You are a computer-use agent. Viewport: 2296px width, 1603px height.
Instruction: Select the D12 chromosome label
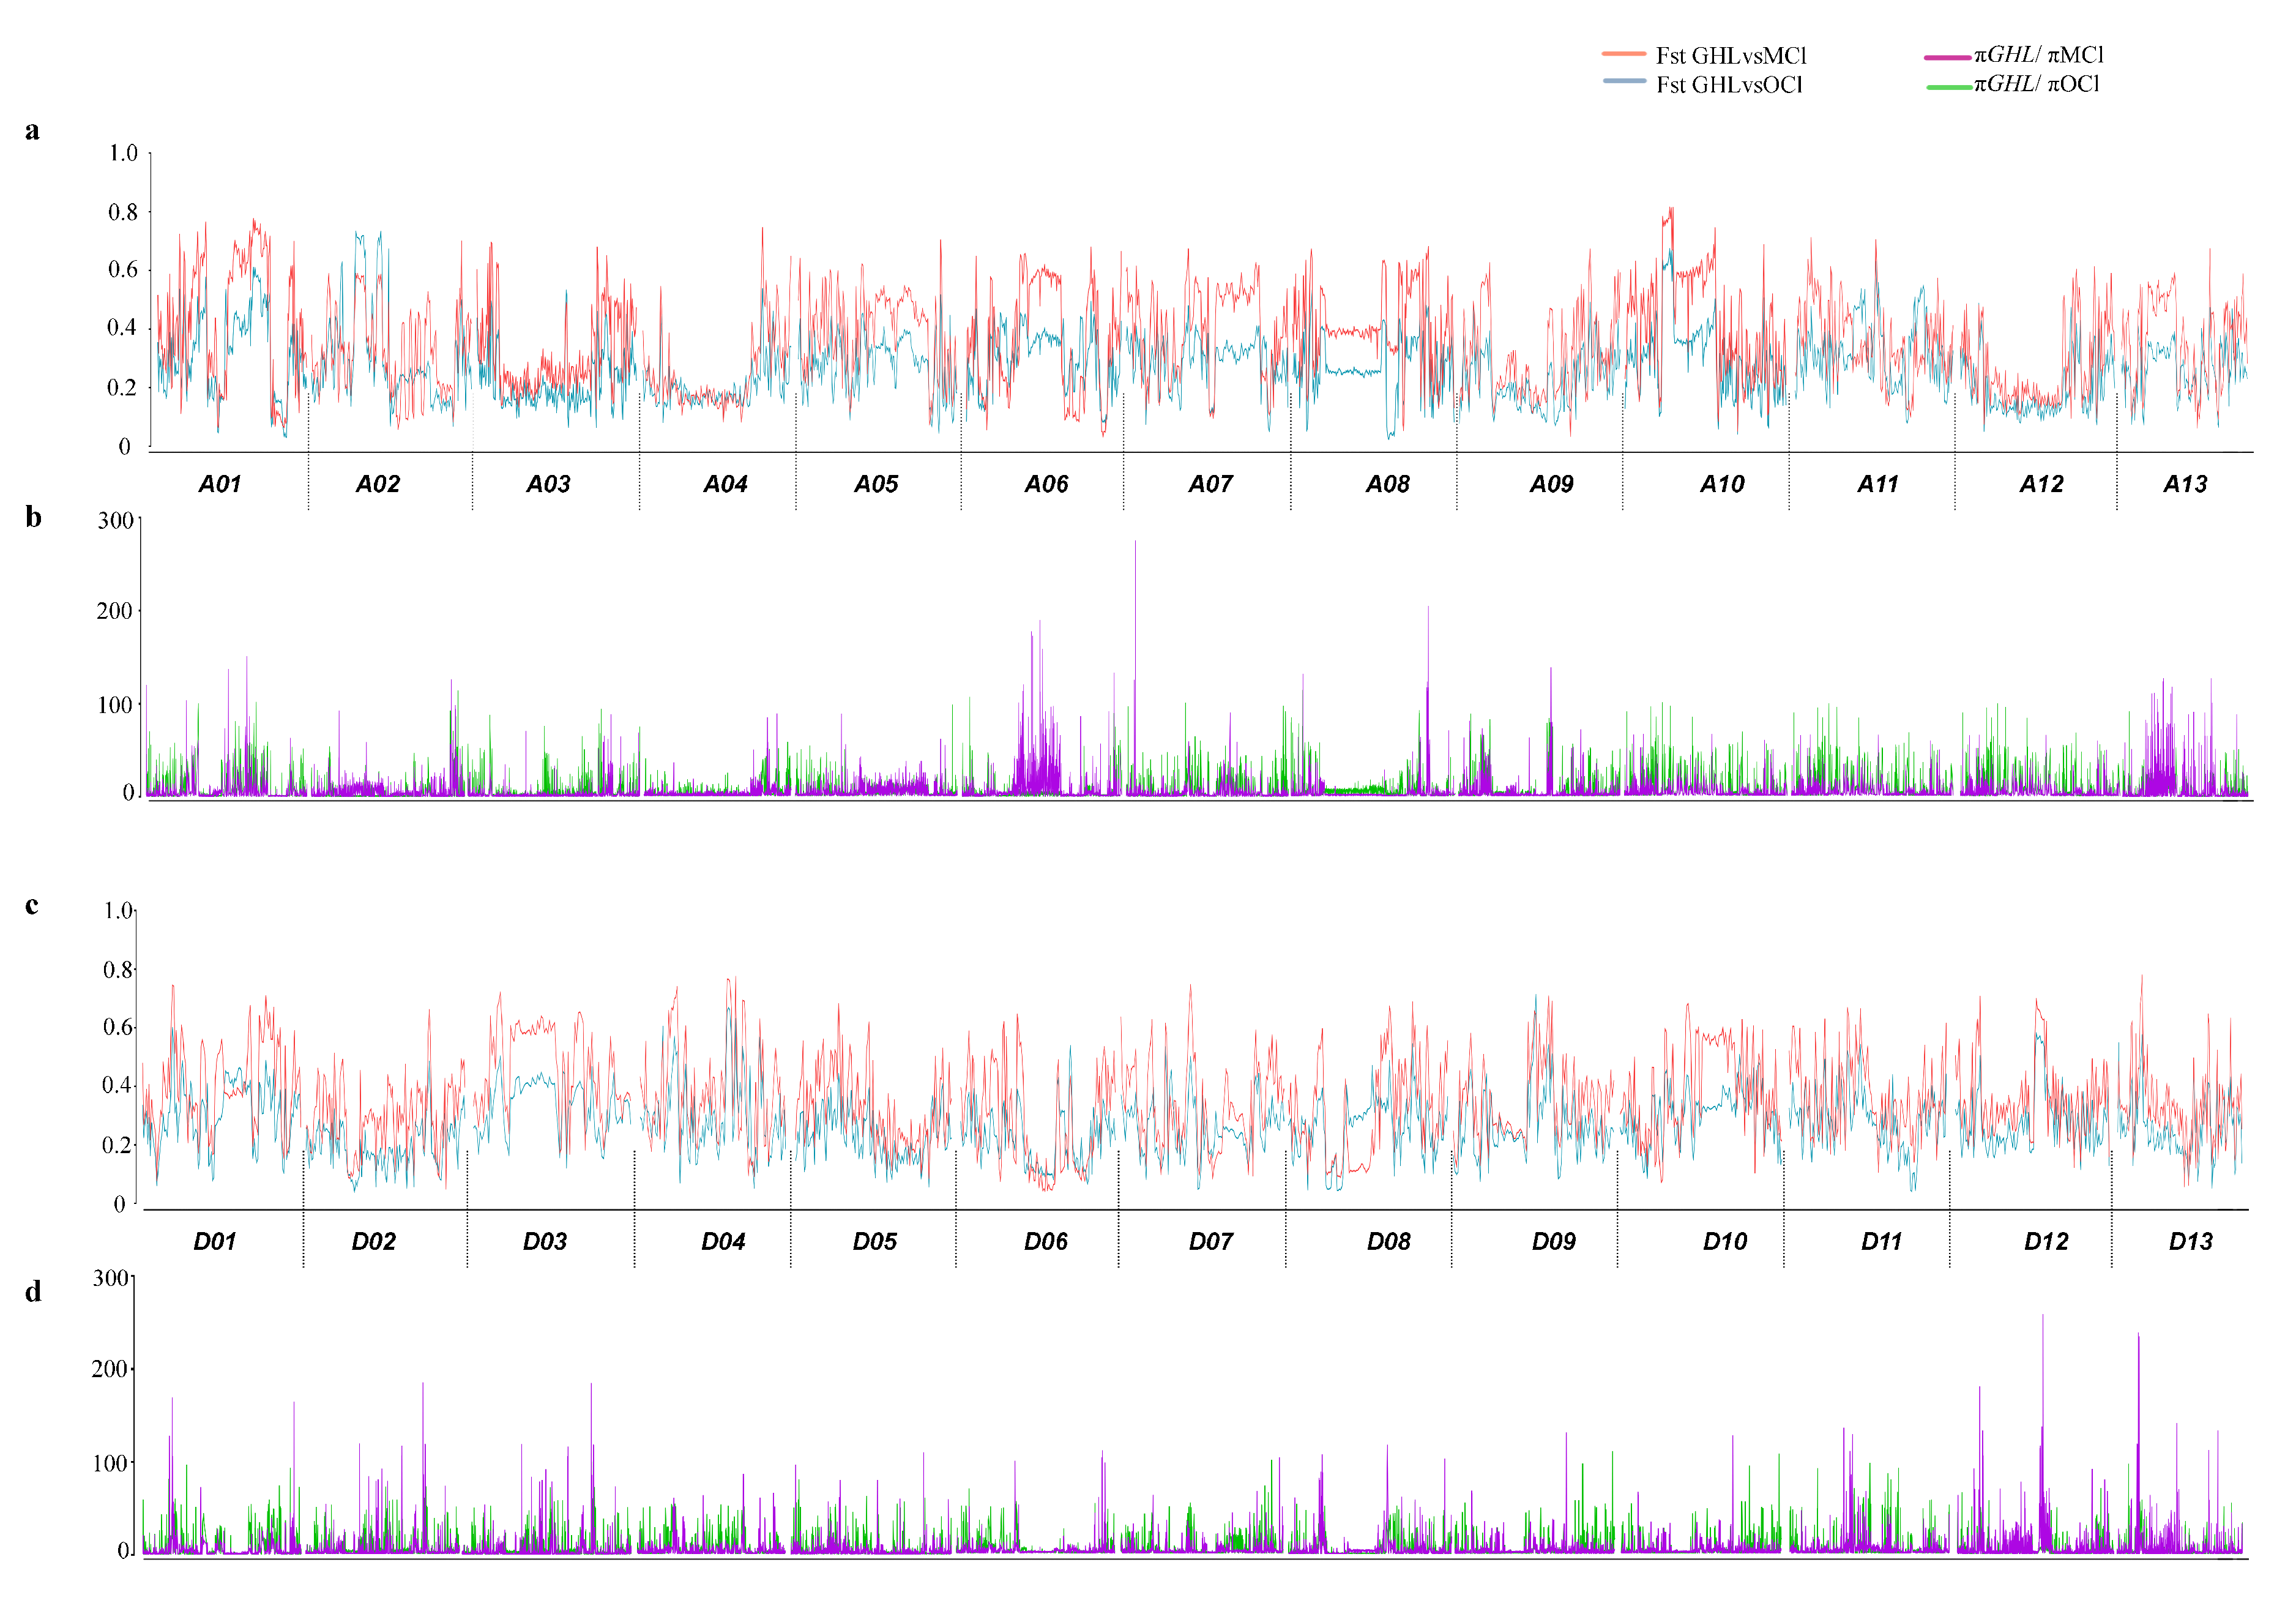pyautogui.click(x=2046, y=1241)
